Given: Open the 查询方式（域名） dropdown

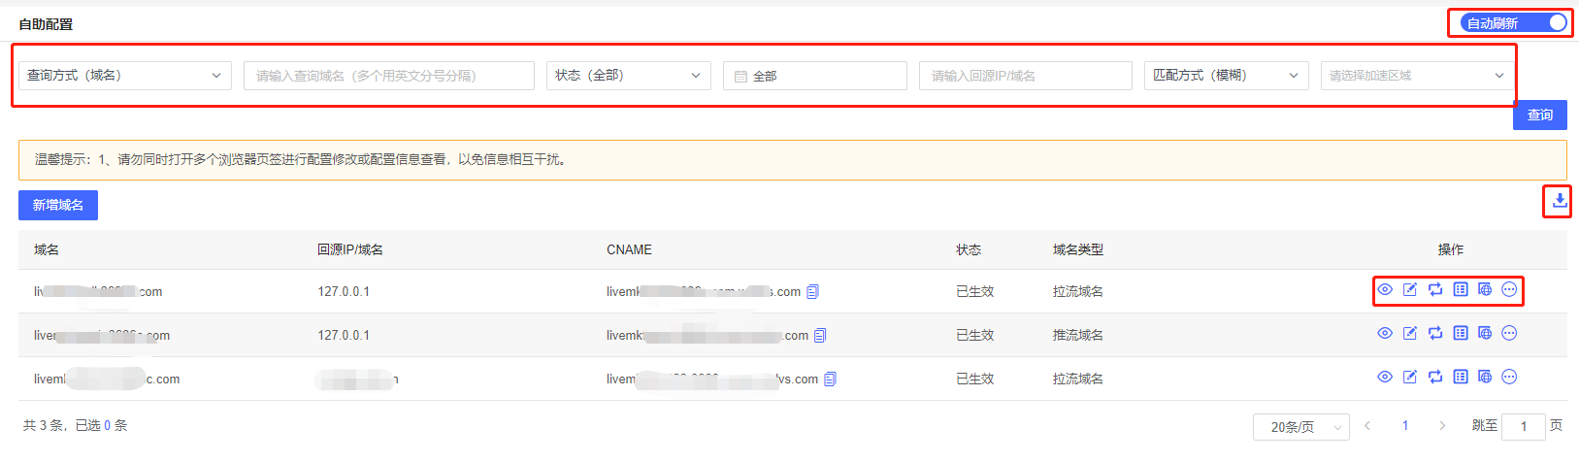Looking at the screenshot, I should (x=125, y=76).
